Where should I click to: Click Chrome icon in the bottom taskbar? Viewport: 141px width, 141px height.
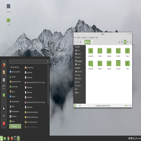pyautogui.click(x=8, y=138)
